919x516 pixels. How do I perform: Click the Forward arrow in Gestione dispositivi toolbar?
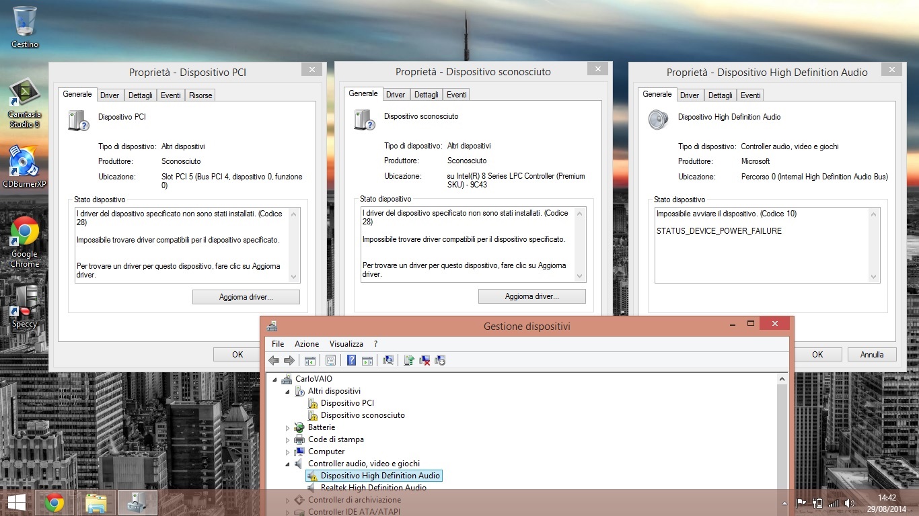click(289, 360)
